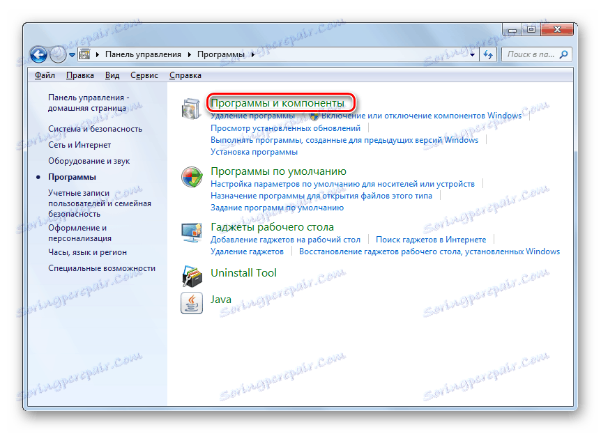601x434 pixels.
Task: Click the Гаджеты рабочего стола monitor icon
Action: (191, 233)
